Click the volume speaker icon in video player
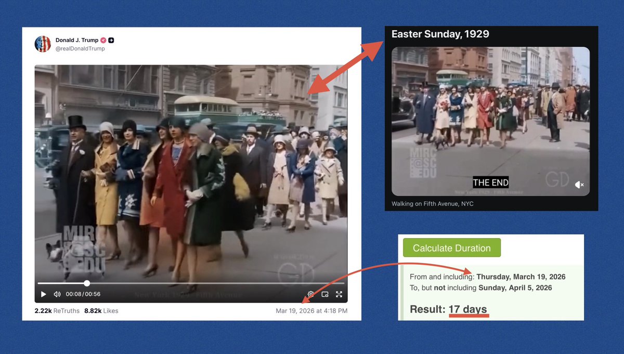This screenshot has height=354, width=624. pos(57,294)
